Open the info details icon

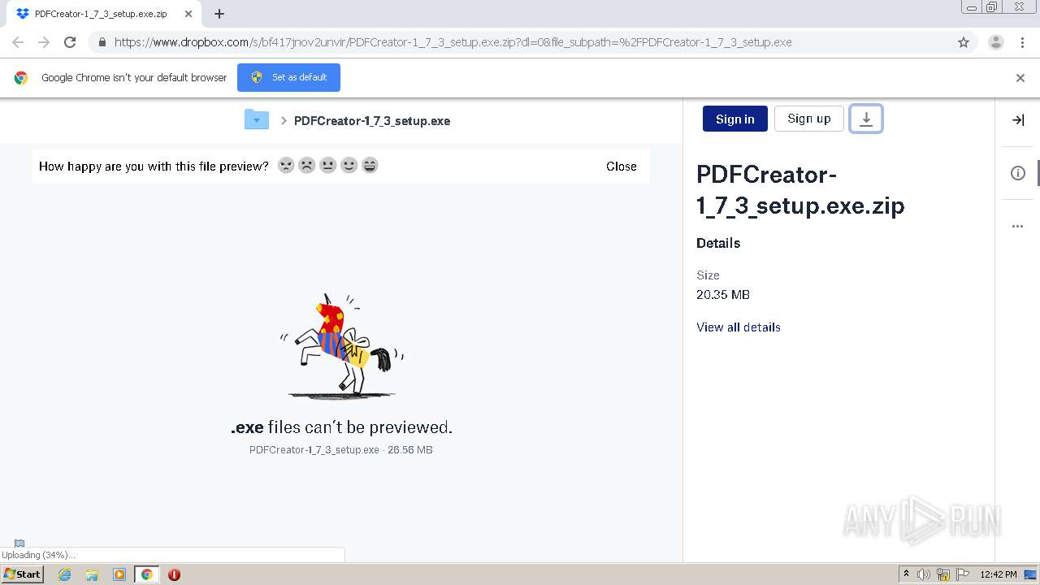coord(1017,173)
